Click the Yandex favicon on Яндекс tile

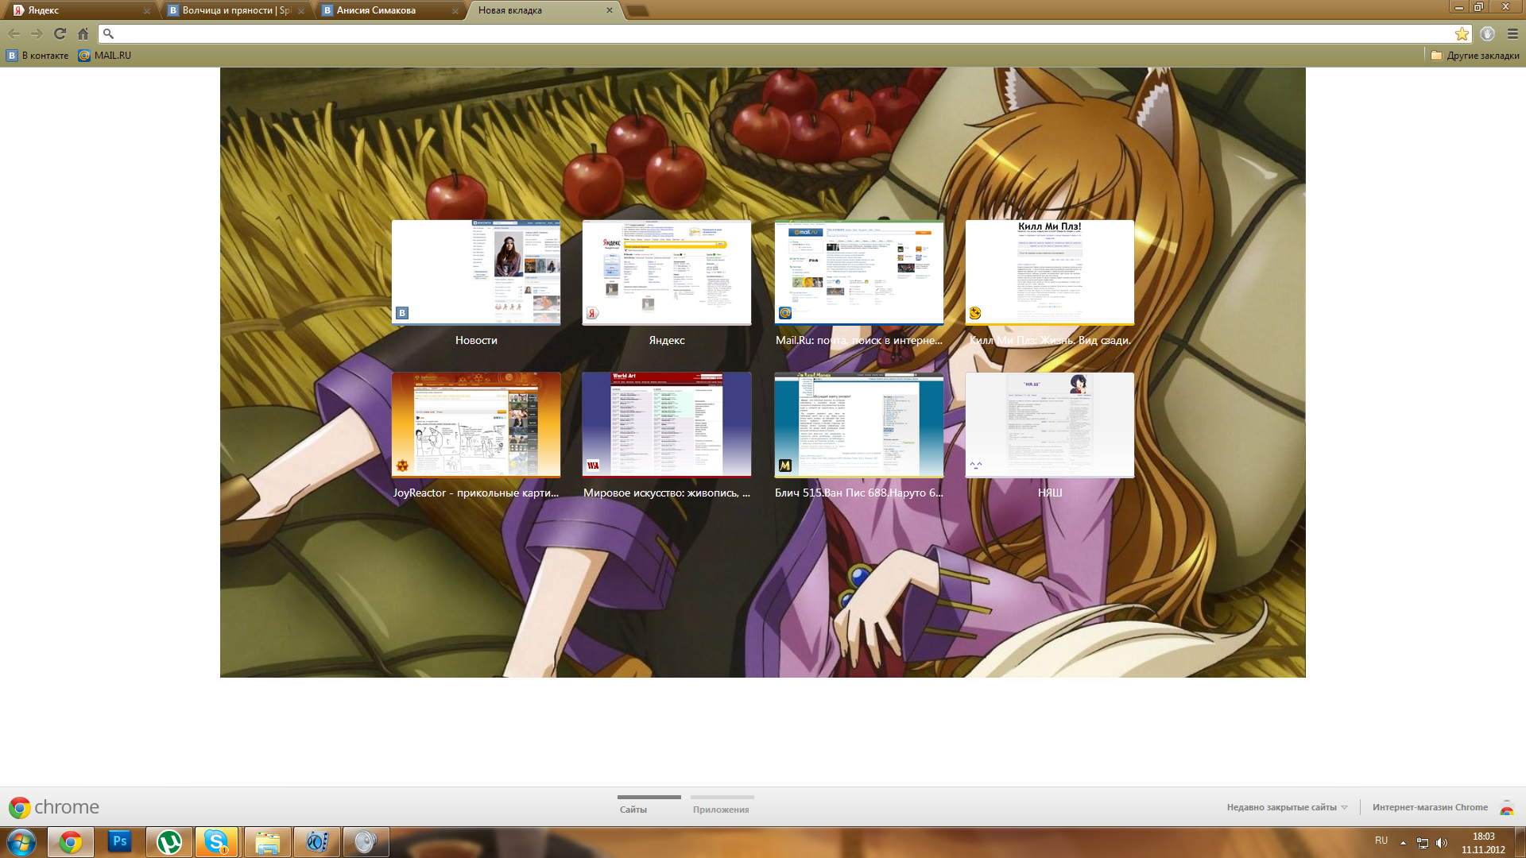pyautogui.click(x=593, y=313)
